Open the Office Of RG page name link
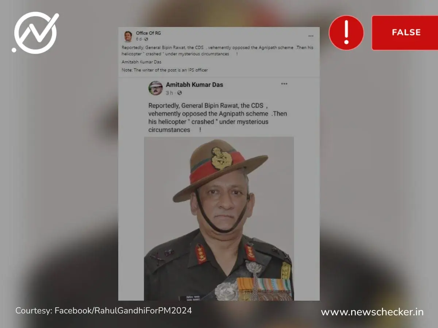The width and height of the screenshot is (438, 328). pos(148,33)
